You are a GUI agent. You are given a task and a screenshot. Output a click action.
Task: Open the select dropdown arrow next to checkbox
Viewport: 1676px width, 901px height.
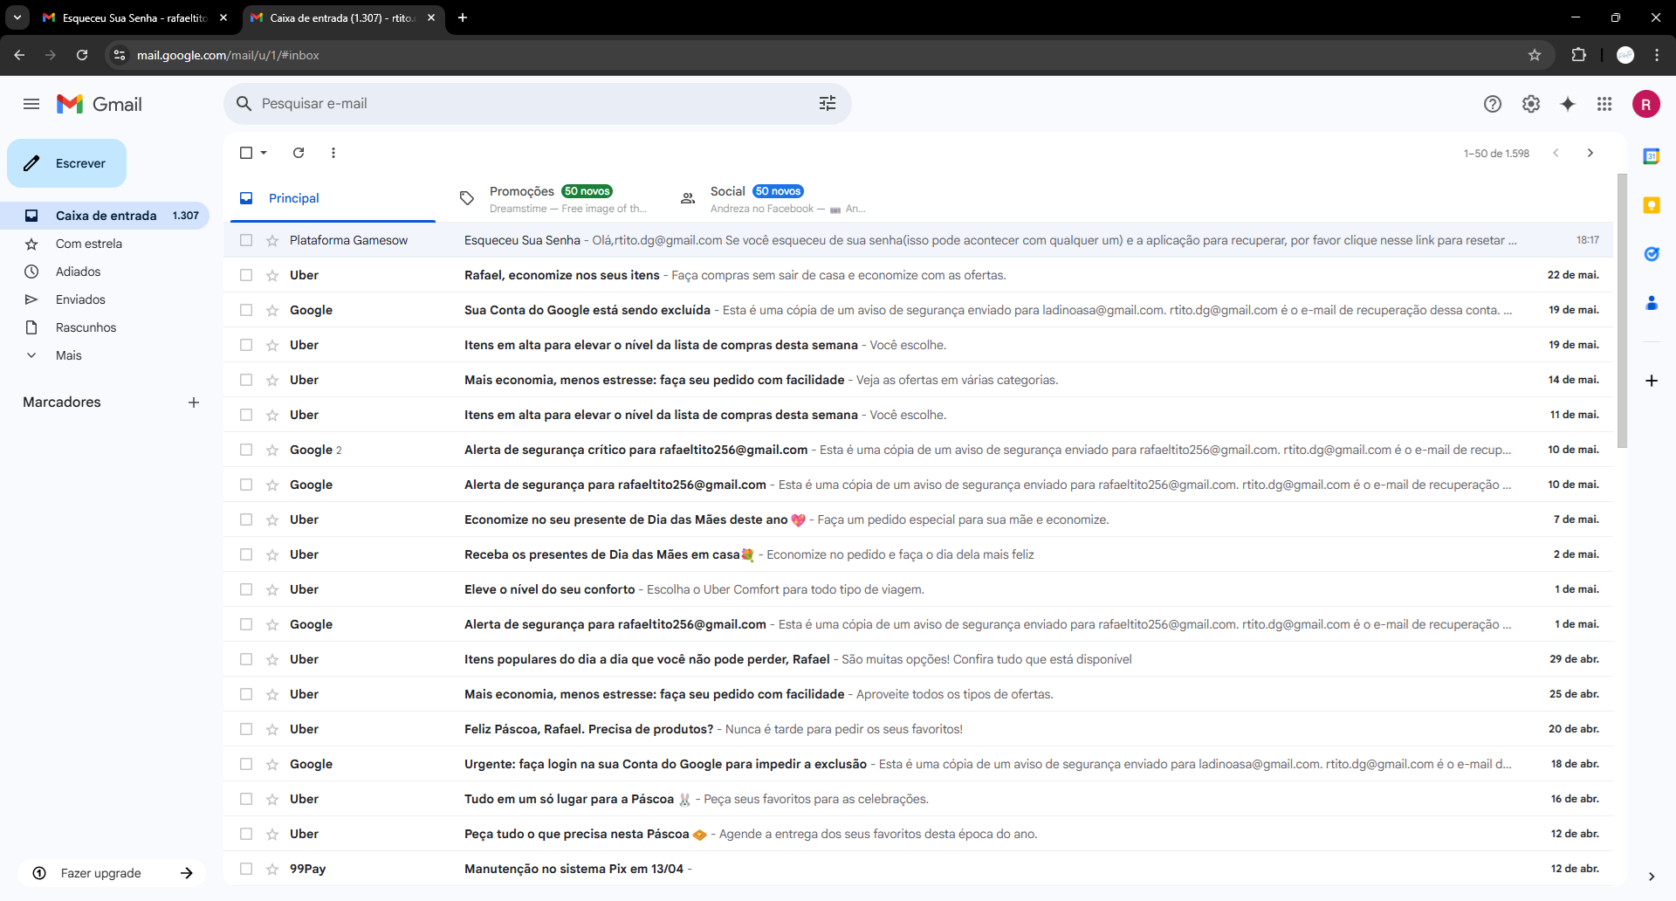pyautogui.click(x=264, y=153)
